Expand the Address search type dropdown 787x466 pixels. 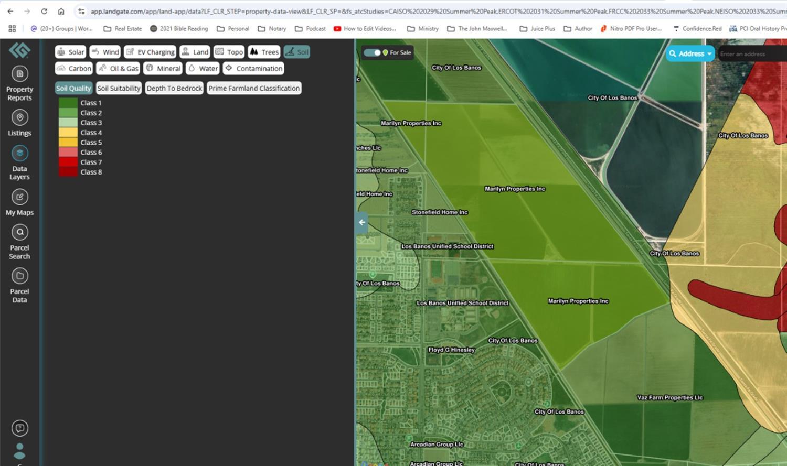pyautogui.click(x=690, y=53)
